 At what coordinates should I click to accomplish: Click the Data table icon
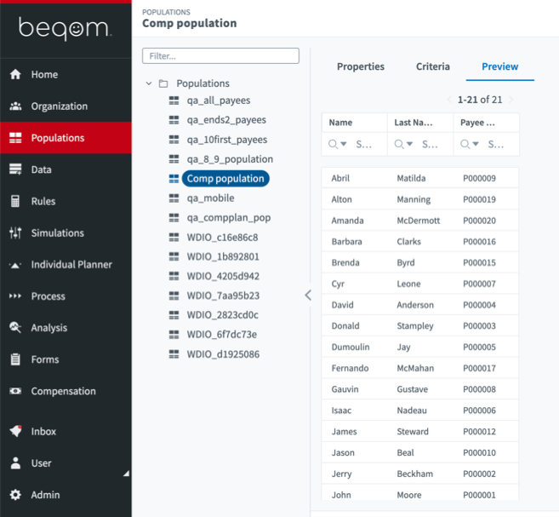[x=15, y=169]
